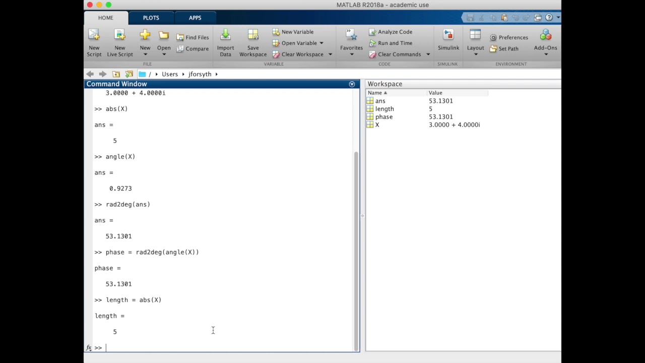Screen dimensions: 645x363
Task: Click Compare files
Action: point(192,49)
